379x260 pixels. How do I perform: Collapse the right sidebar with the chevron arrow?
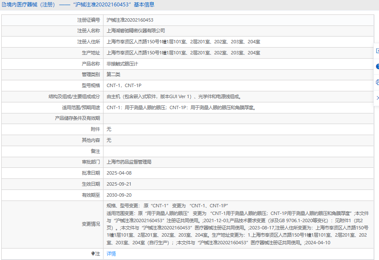tap(377, 98)
